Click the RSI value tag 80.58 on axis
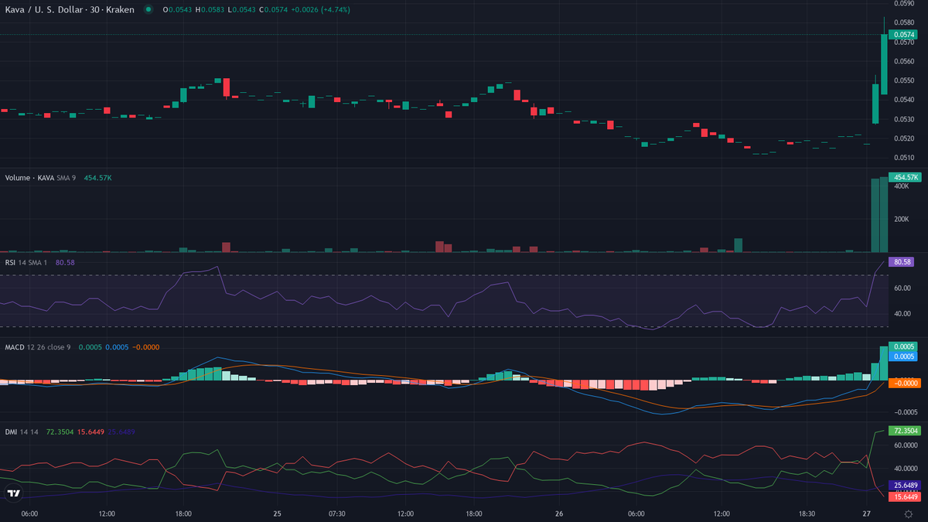The image size is (928, 522). [902, 262]
